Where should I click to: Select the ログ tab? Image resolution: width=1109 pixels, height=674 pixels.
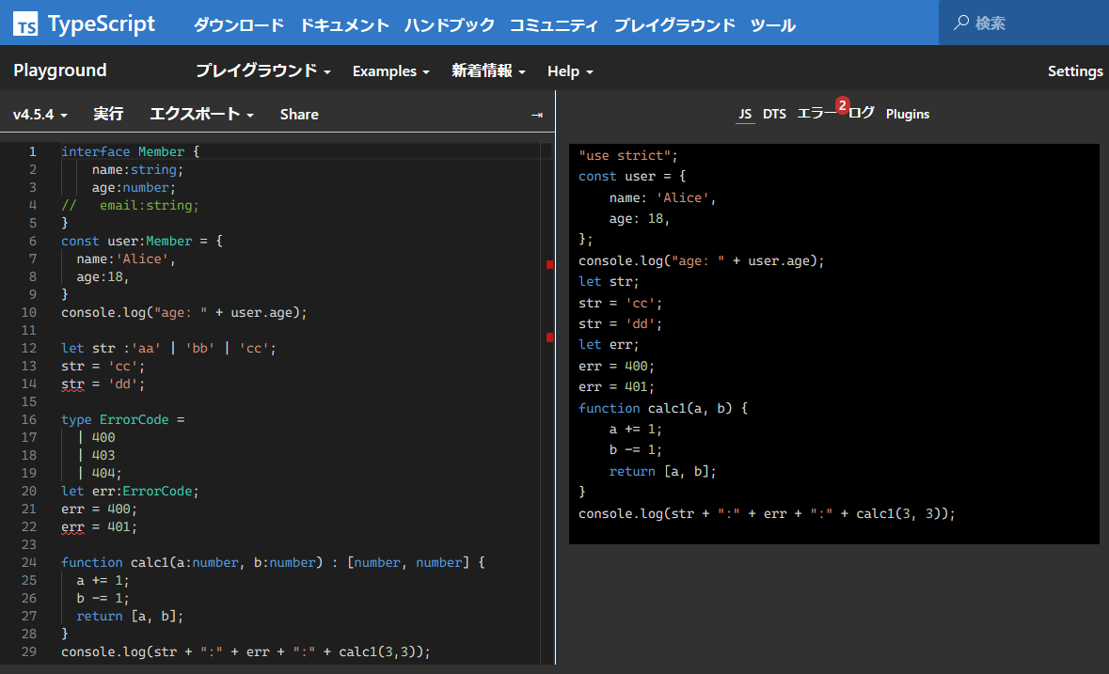pos(862,114)
